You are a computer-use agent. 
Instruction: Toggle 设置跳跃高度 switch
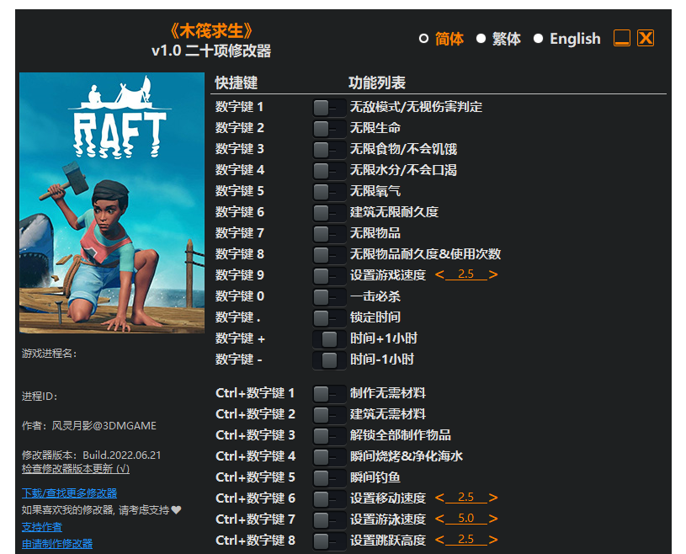pos(329,541)
